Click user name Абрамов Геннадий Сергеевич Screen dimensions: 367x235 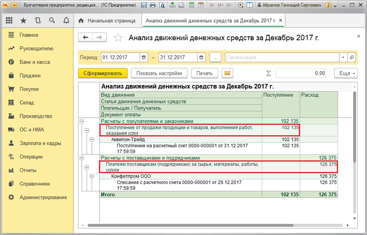click(x=290, y=5)
